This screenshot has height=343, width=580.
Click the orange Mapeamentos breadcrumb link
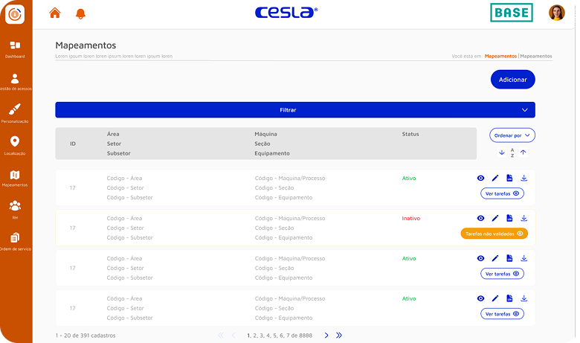pyautogui.click(x=500, y=57)
